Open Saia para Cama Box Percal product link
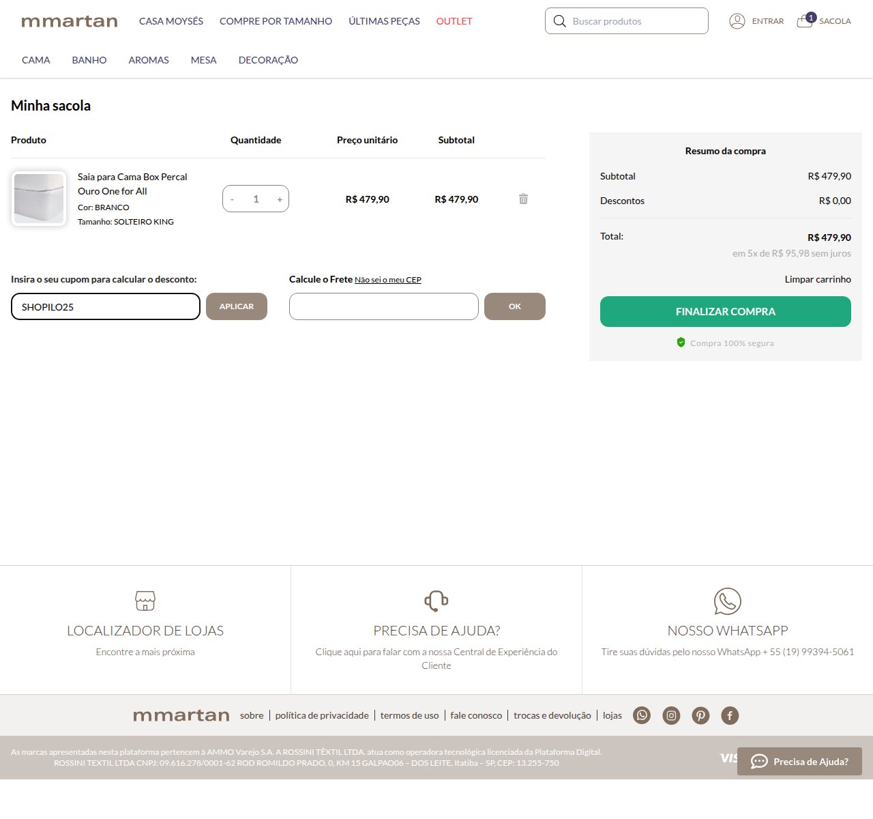This screenshot has width=873, height=819. coord(132,184)
